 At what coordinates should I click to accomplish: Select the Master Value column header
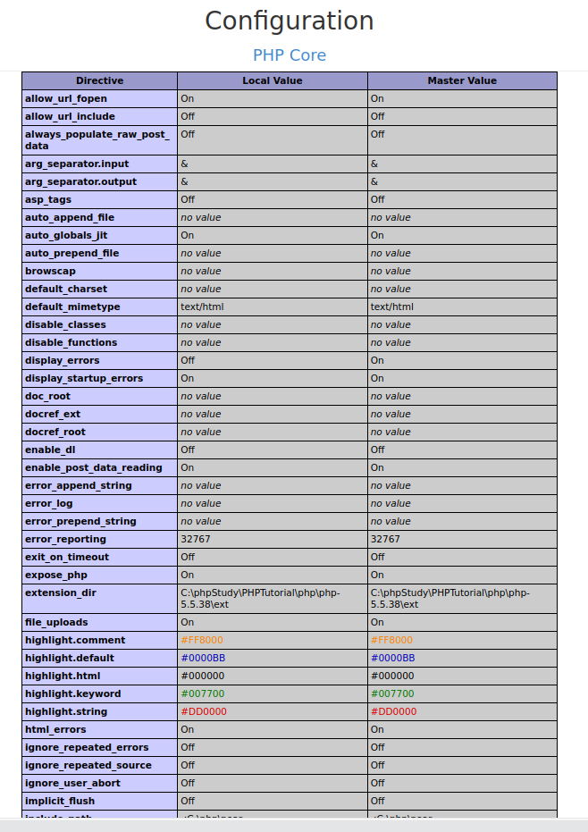[x=462, y=80]
